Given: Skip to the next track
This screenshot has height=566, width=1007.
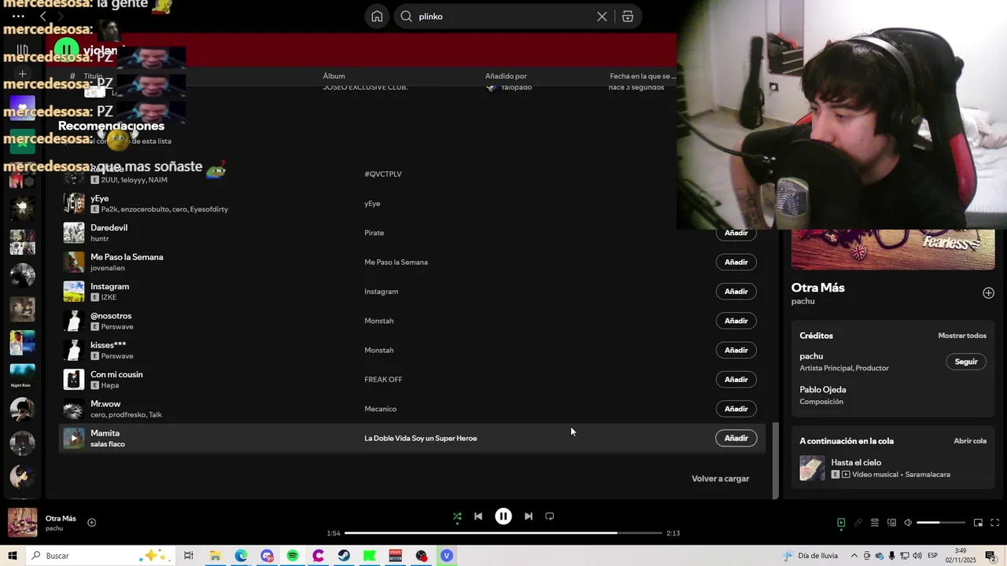Looking at the screenshot, I should (x=529, y=516).
